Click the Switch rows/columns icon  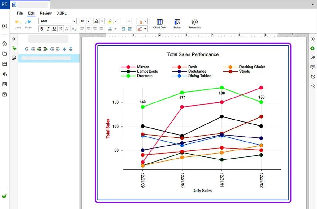coord(177,24)
